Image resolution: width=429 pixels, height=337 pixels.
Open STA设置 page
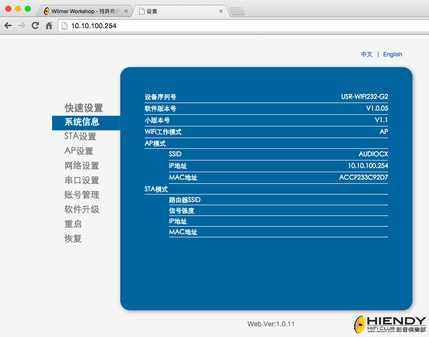click(80, 137)
